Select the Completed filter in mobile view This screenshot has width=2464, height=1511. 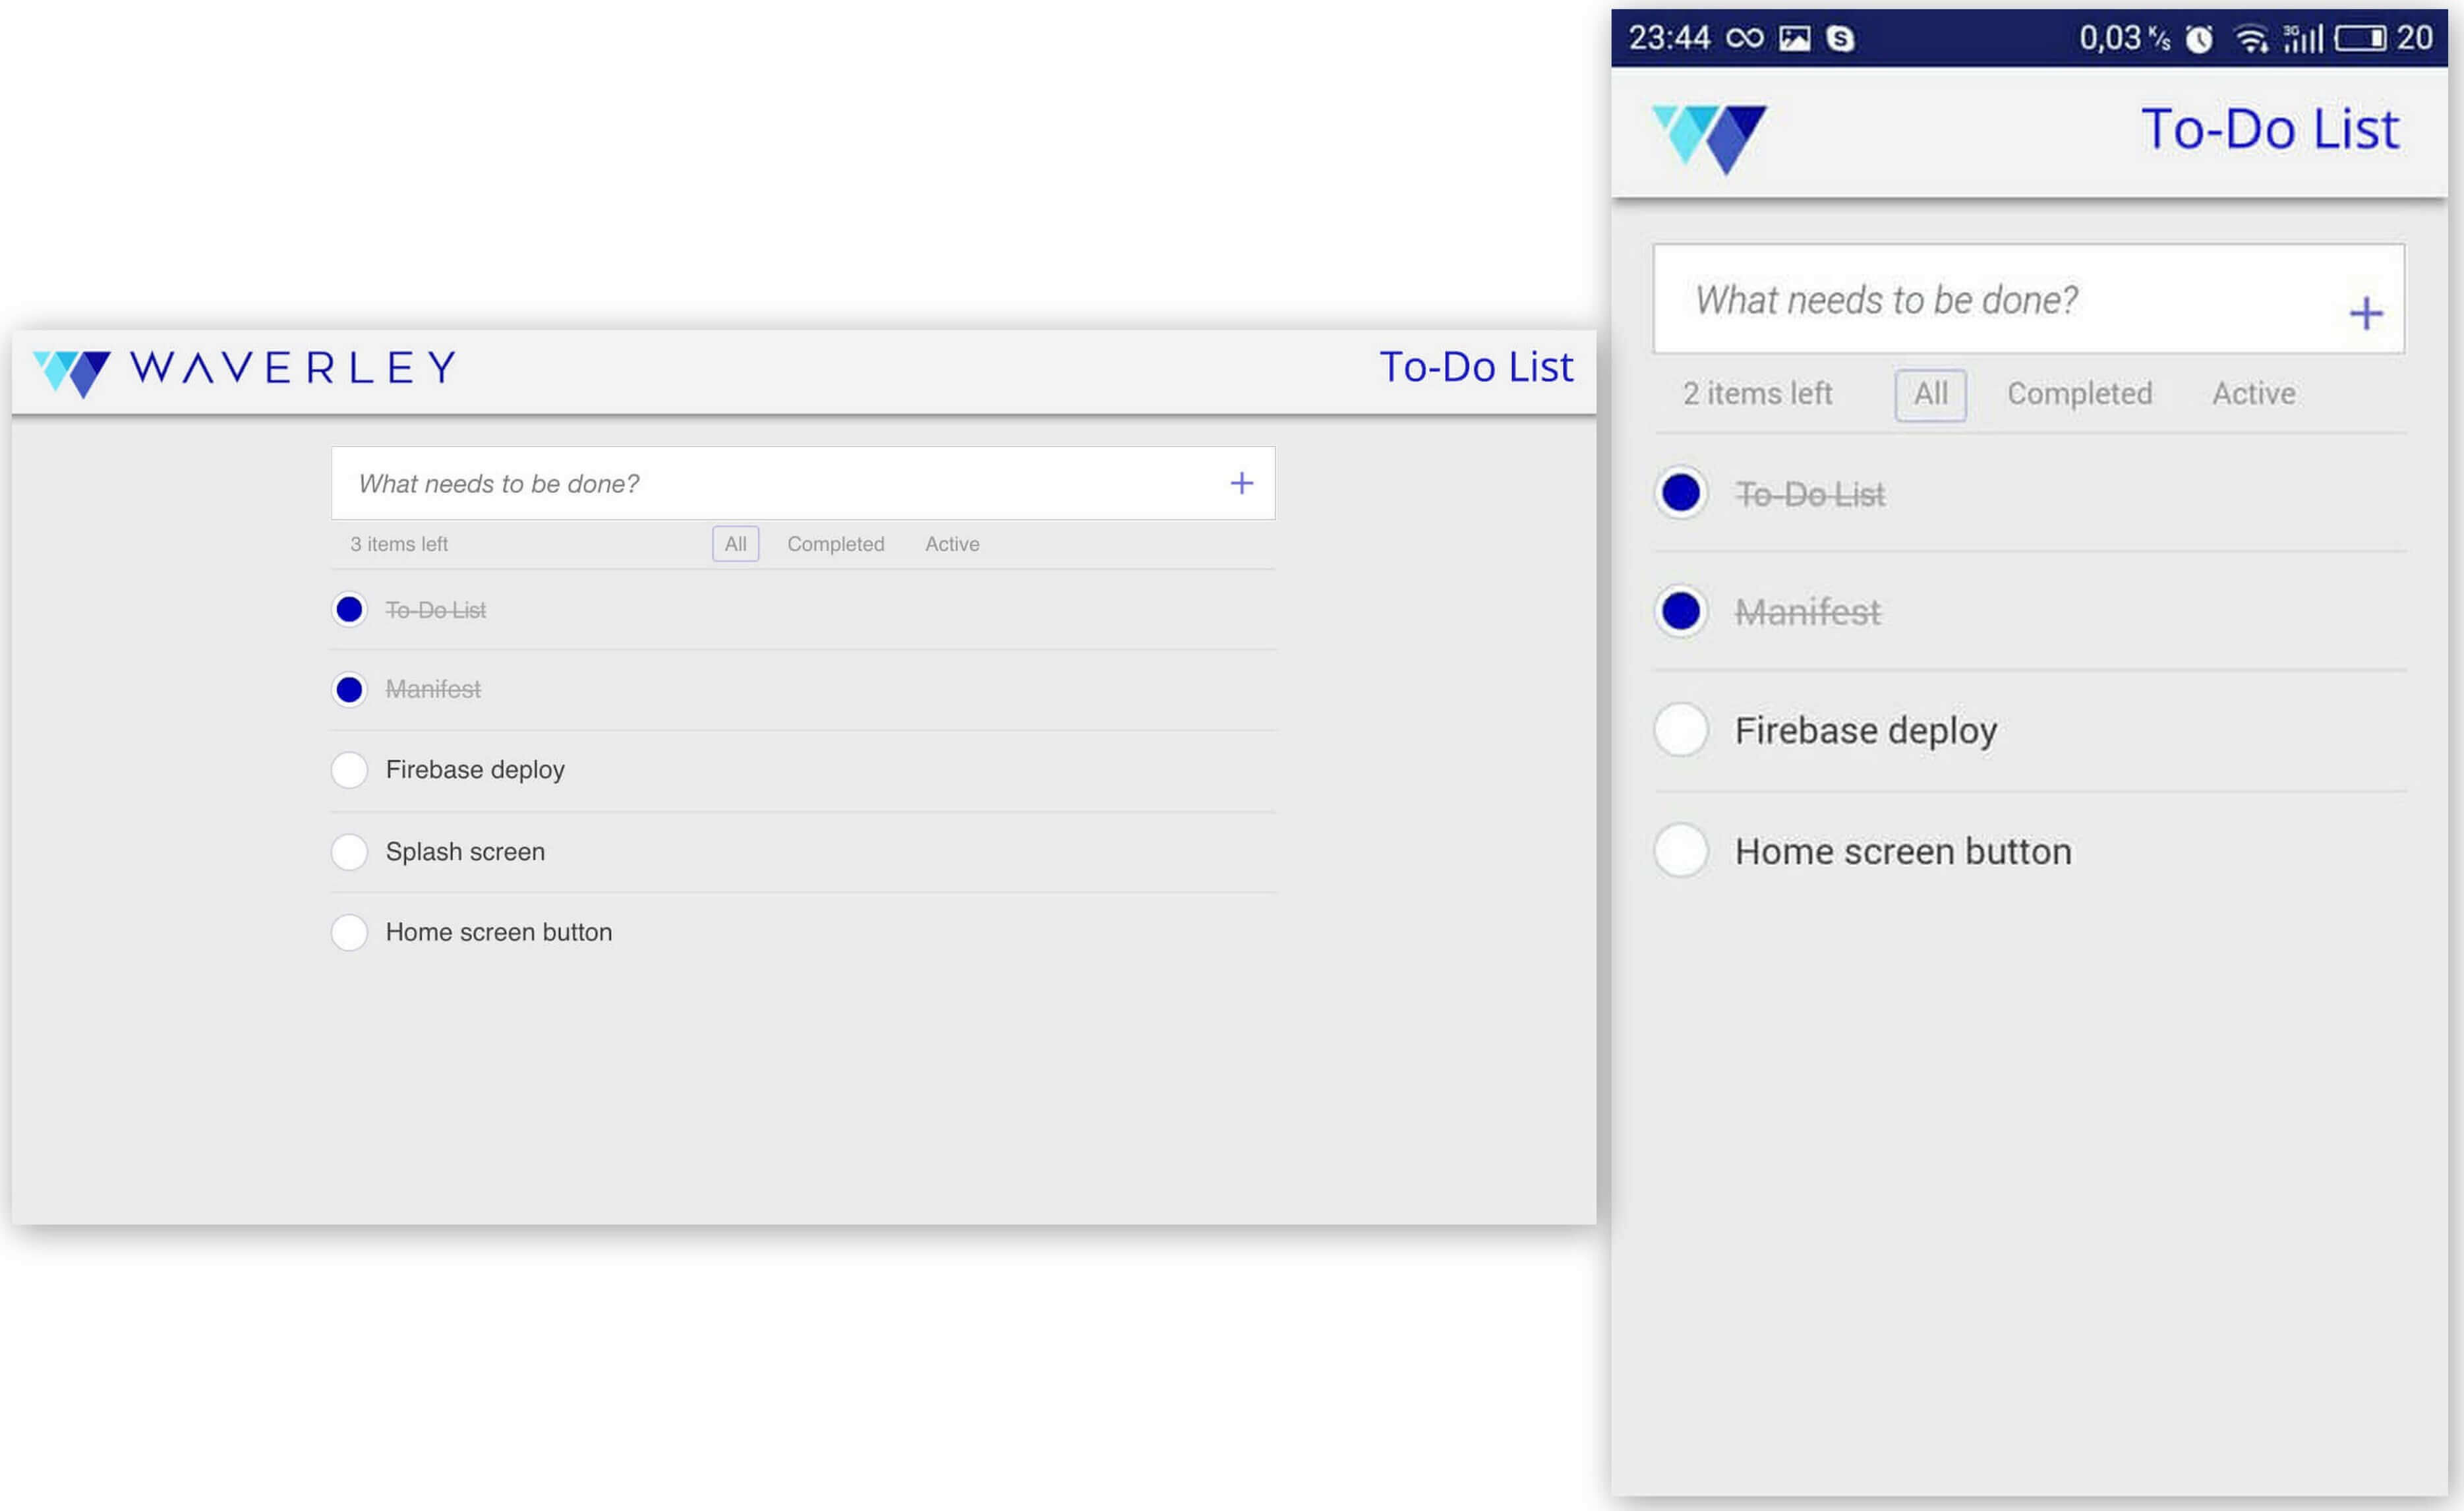(x=2080, y=394)
